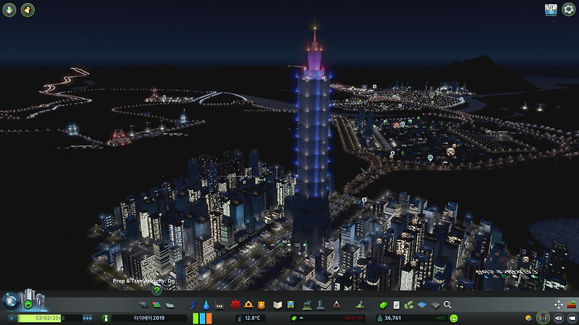Open the Public Transport menu
The image size is (579, 325).
(291, 305)
